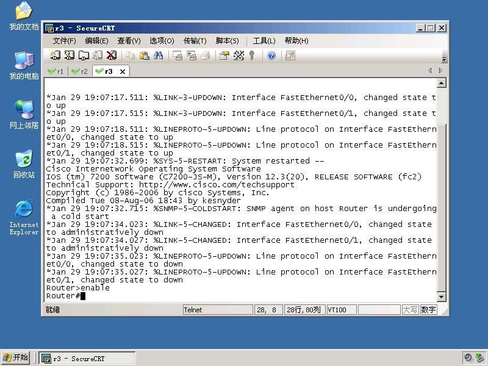This screenshot has height=366, width=488.
Task: Open the 文件(F) menu
Action: tap(64, 41)
